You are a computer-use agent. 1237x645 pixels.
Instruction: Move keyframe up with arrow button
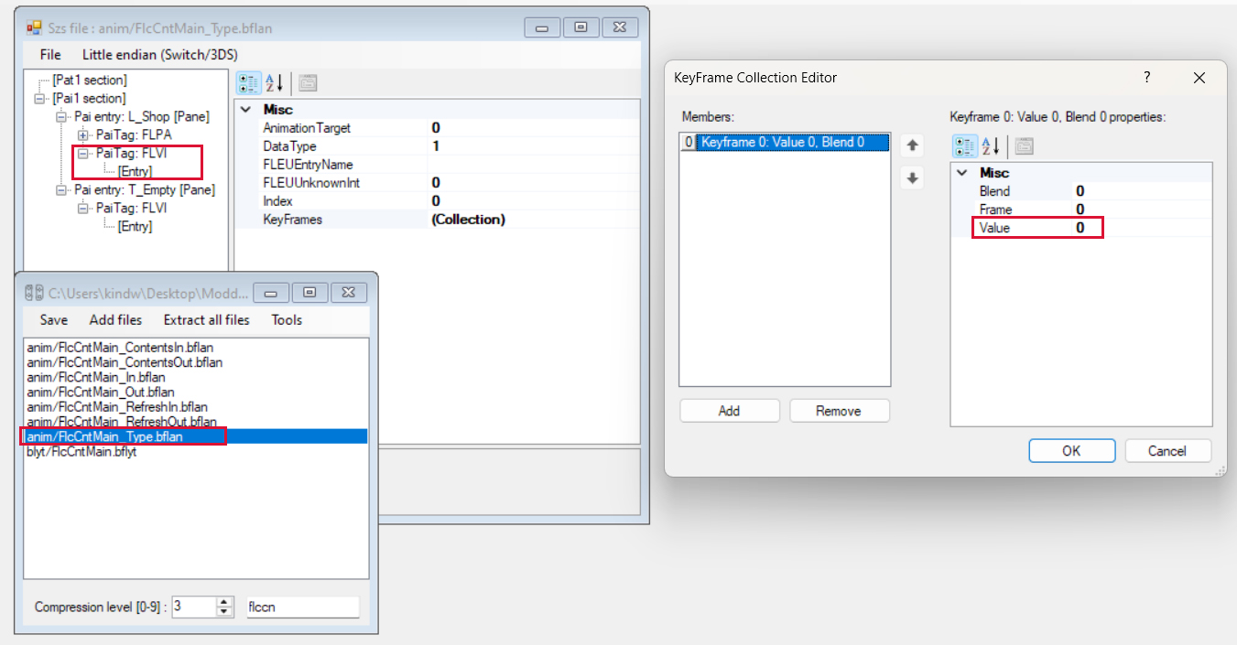click(x=911, y=145)
